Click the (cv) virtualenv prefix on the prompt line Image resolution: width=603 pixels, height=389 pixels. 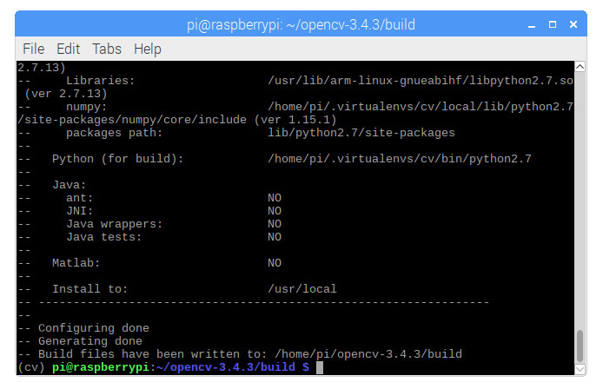coord(31,367)
